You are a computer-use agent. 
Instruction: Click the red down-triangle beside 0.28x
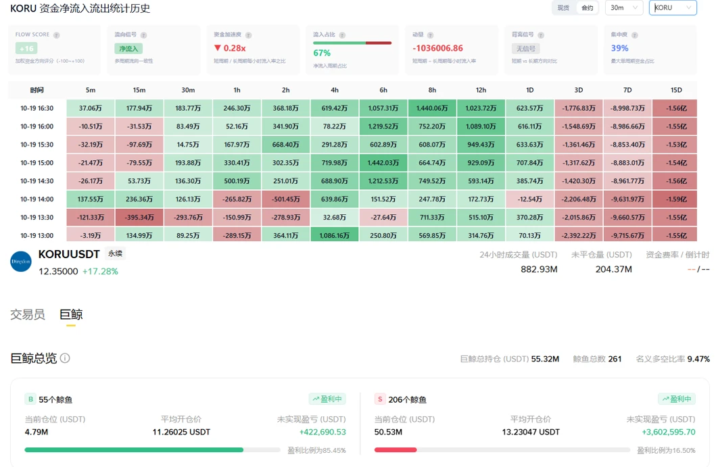coord(218,48)
